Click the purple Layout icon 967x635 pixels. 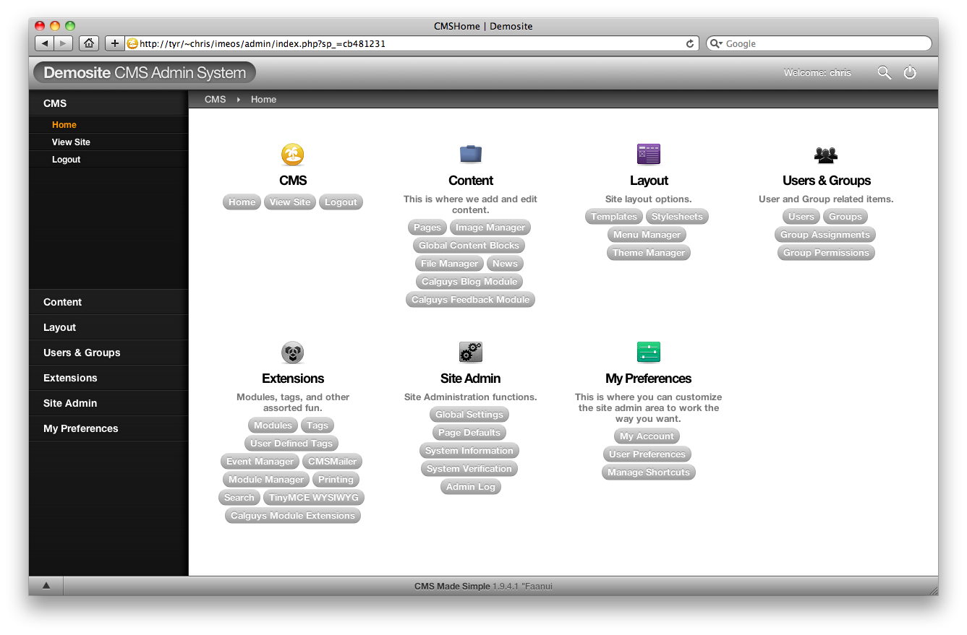pyautogui.click(x=649, y=154)
